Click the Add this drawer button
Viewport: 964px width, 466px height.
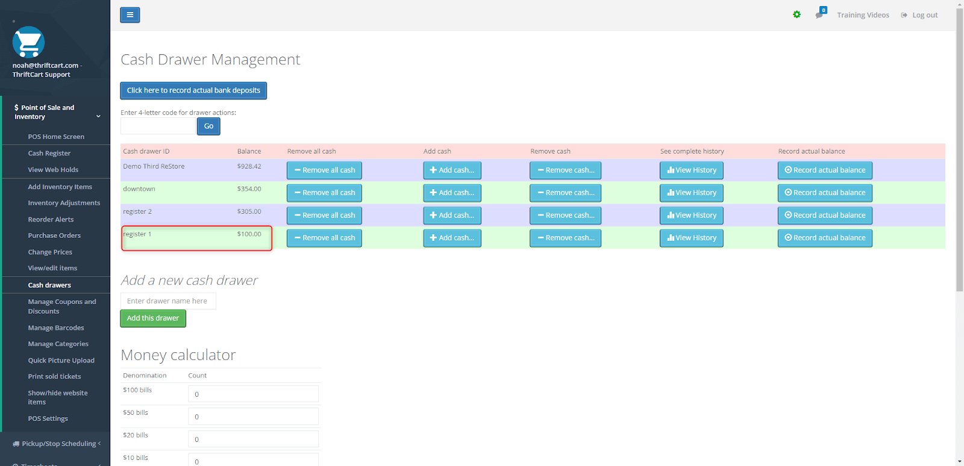point(153,318)
